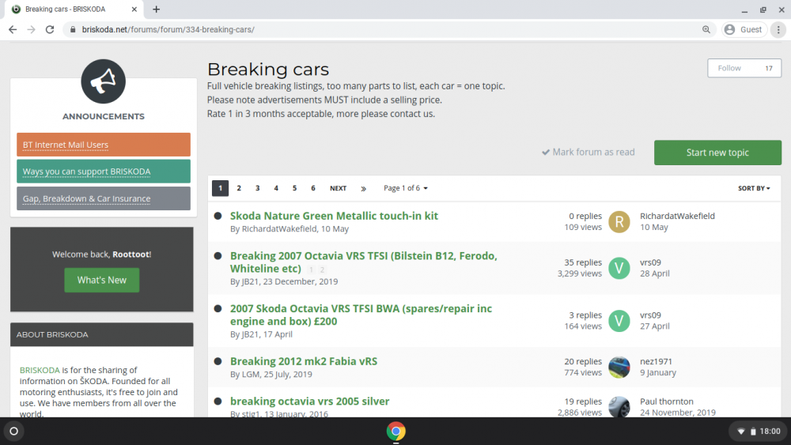Click unread dot for octavia vrs 2005 silver
The image size is (791, 445).
point(218,402)
